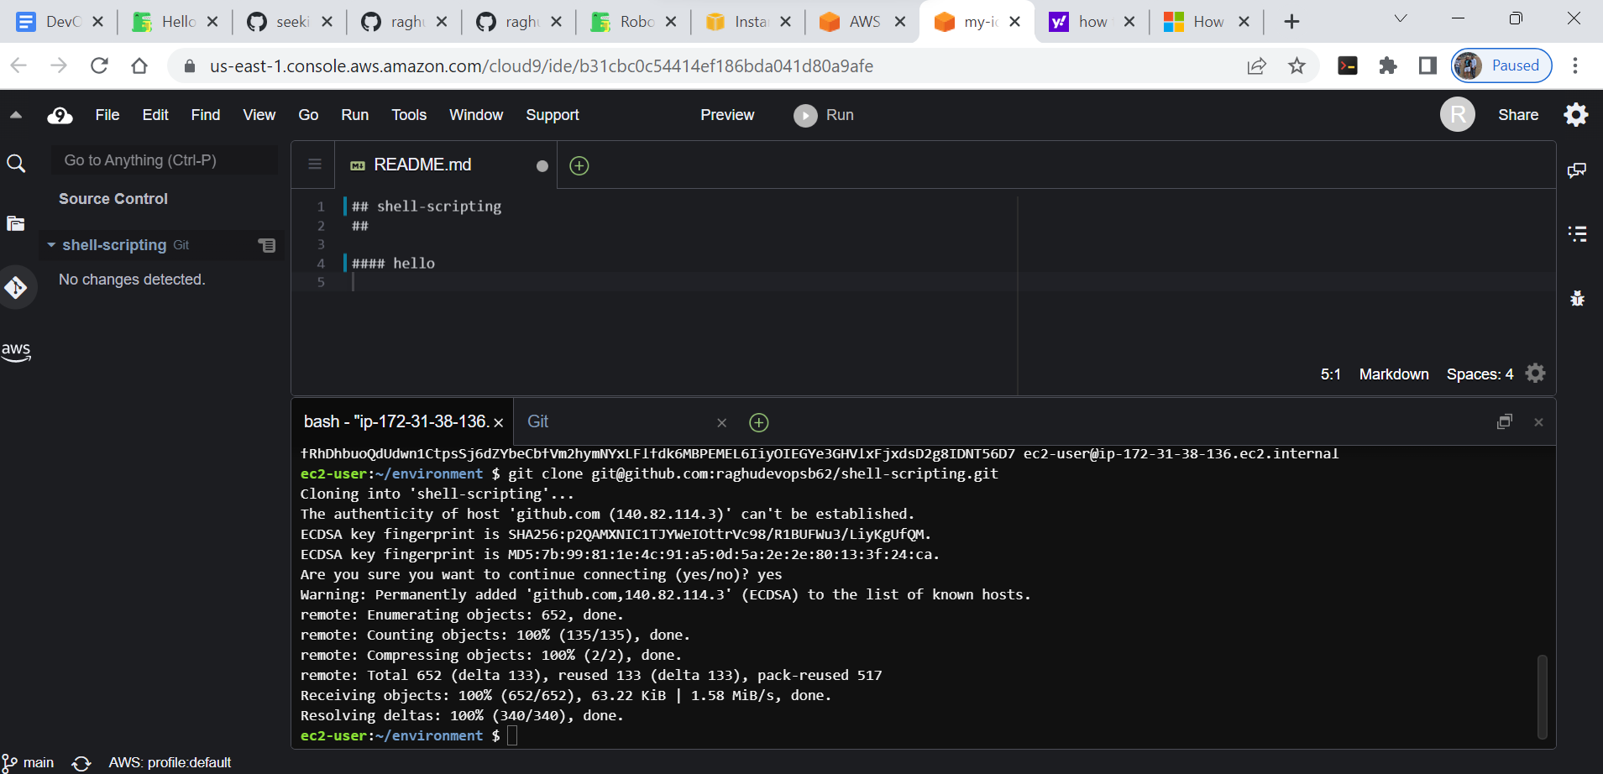
Task: Open the Window menu
Action: coord(475,115)
